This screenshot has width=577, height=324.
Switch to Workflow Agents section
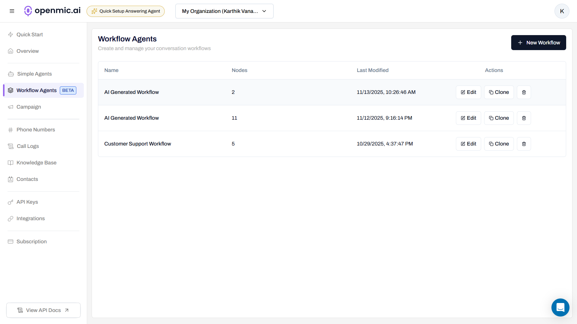pos(36,90)
